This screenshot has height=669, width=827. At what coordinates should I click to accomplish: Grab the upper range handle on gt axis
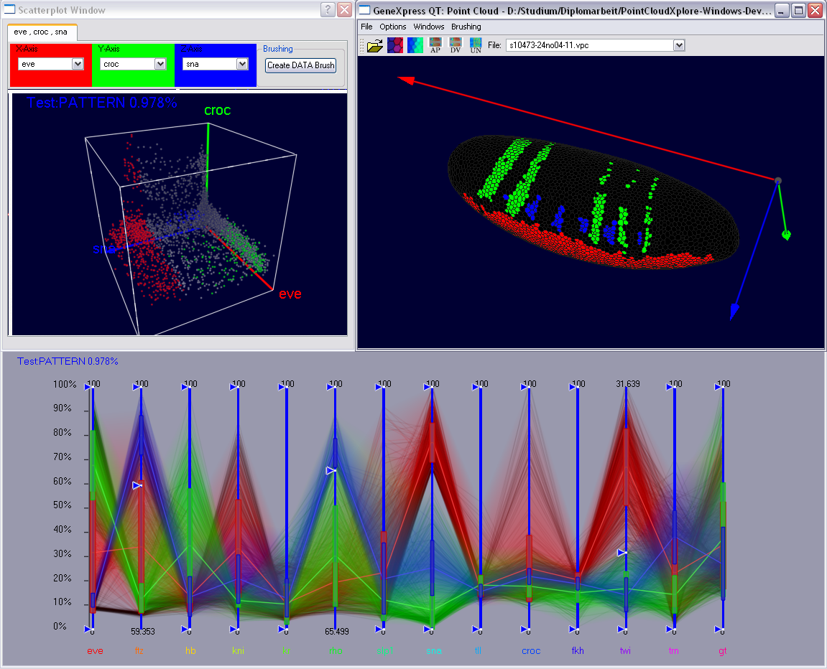[x=719, y=387]
